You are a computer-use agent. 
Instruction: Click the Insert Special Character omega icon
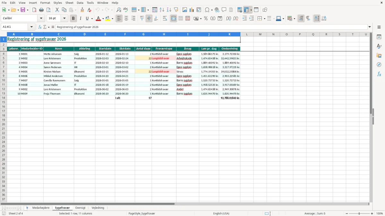coord(207,10)
